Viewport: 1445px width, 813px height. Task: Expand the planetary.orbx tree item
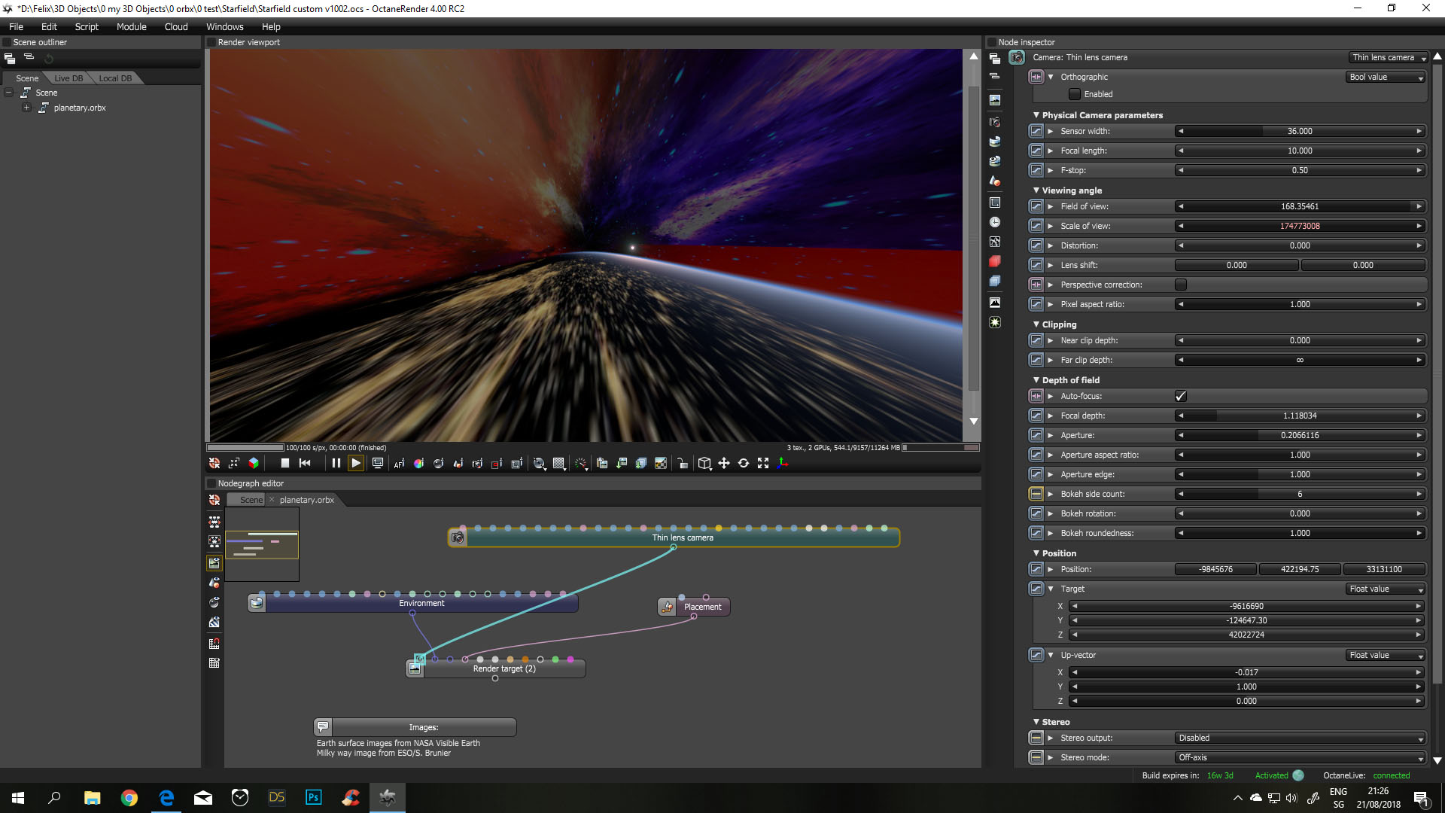(26, 108)
